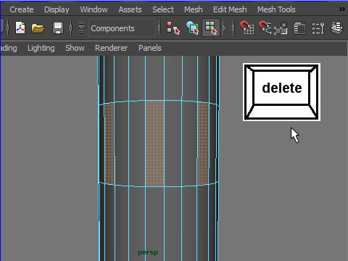This screenshot has height=261, width=348.
Task: Open the tool settings list icon
Action: 318,28
